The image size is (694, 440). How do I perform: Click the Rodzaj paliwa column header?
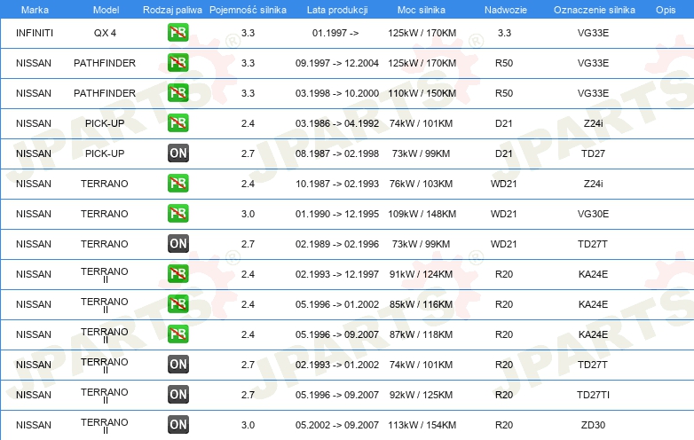click(x=172, y=10)
